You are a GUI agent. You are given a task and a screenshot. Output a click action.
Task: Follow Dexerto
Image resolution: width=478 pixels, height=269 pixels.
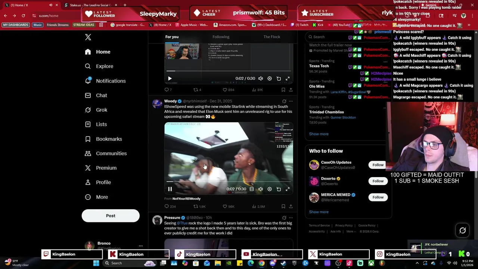[378, 181]
